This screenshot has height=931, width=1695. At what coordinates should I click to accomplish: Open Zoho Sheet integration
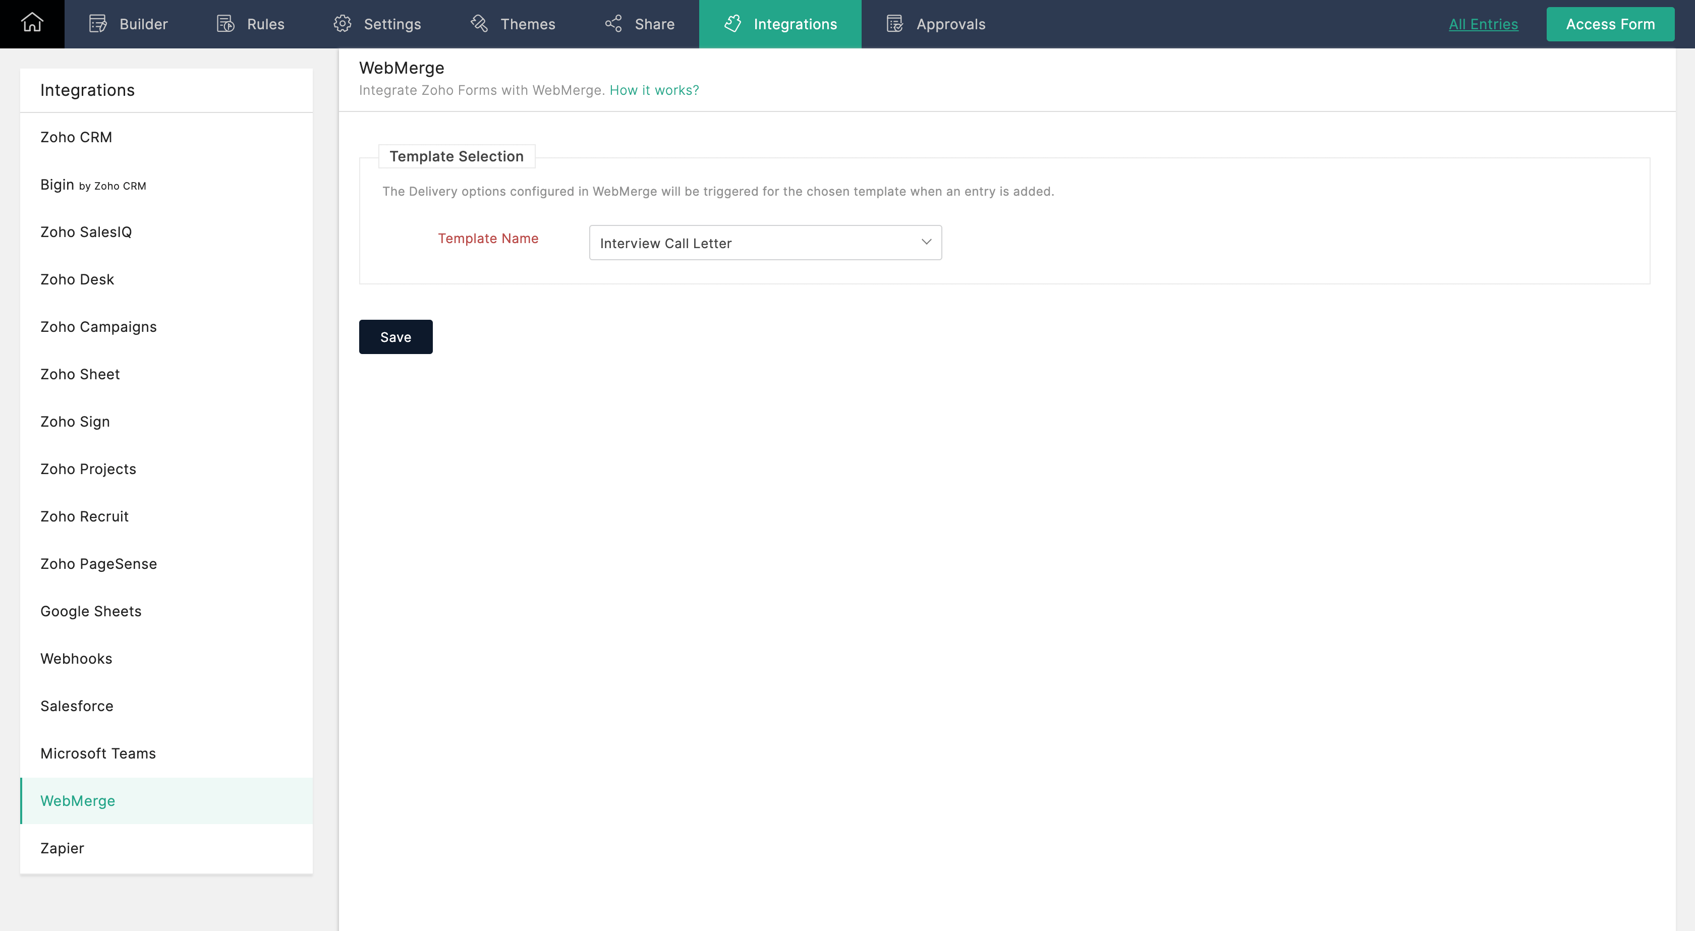(166, 374)
